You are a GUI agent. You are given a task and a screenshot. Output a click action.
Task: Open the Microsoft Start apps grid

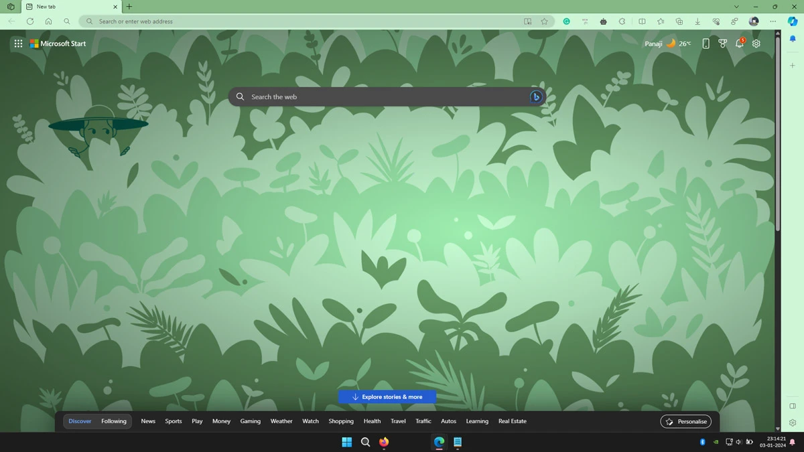pos(18,44)
